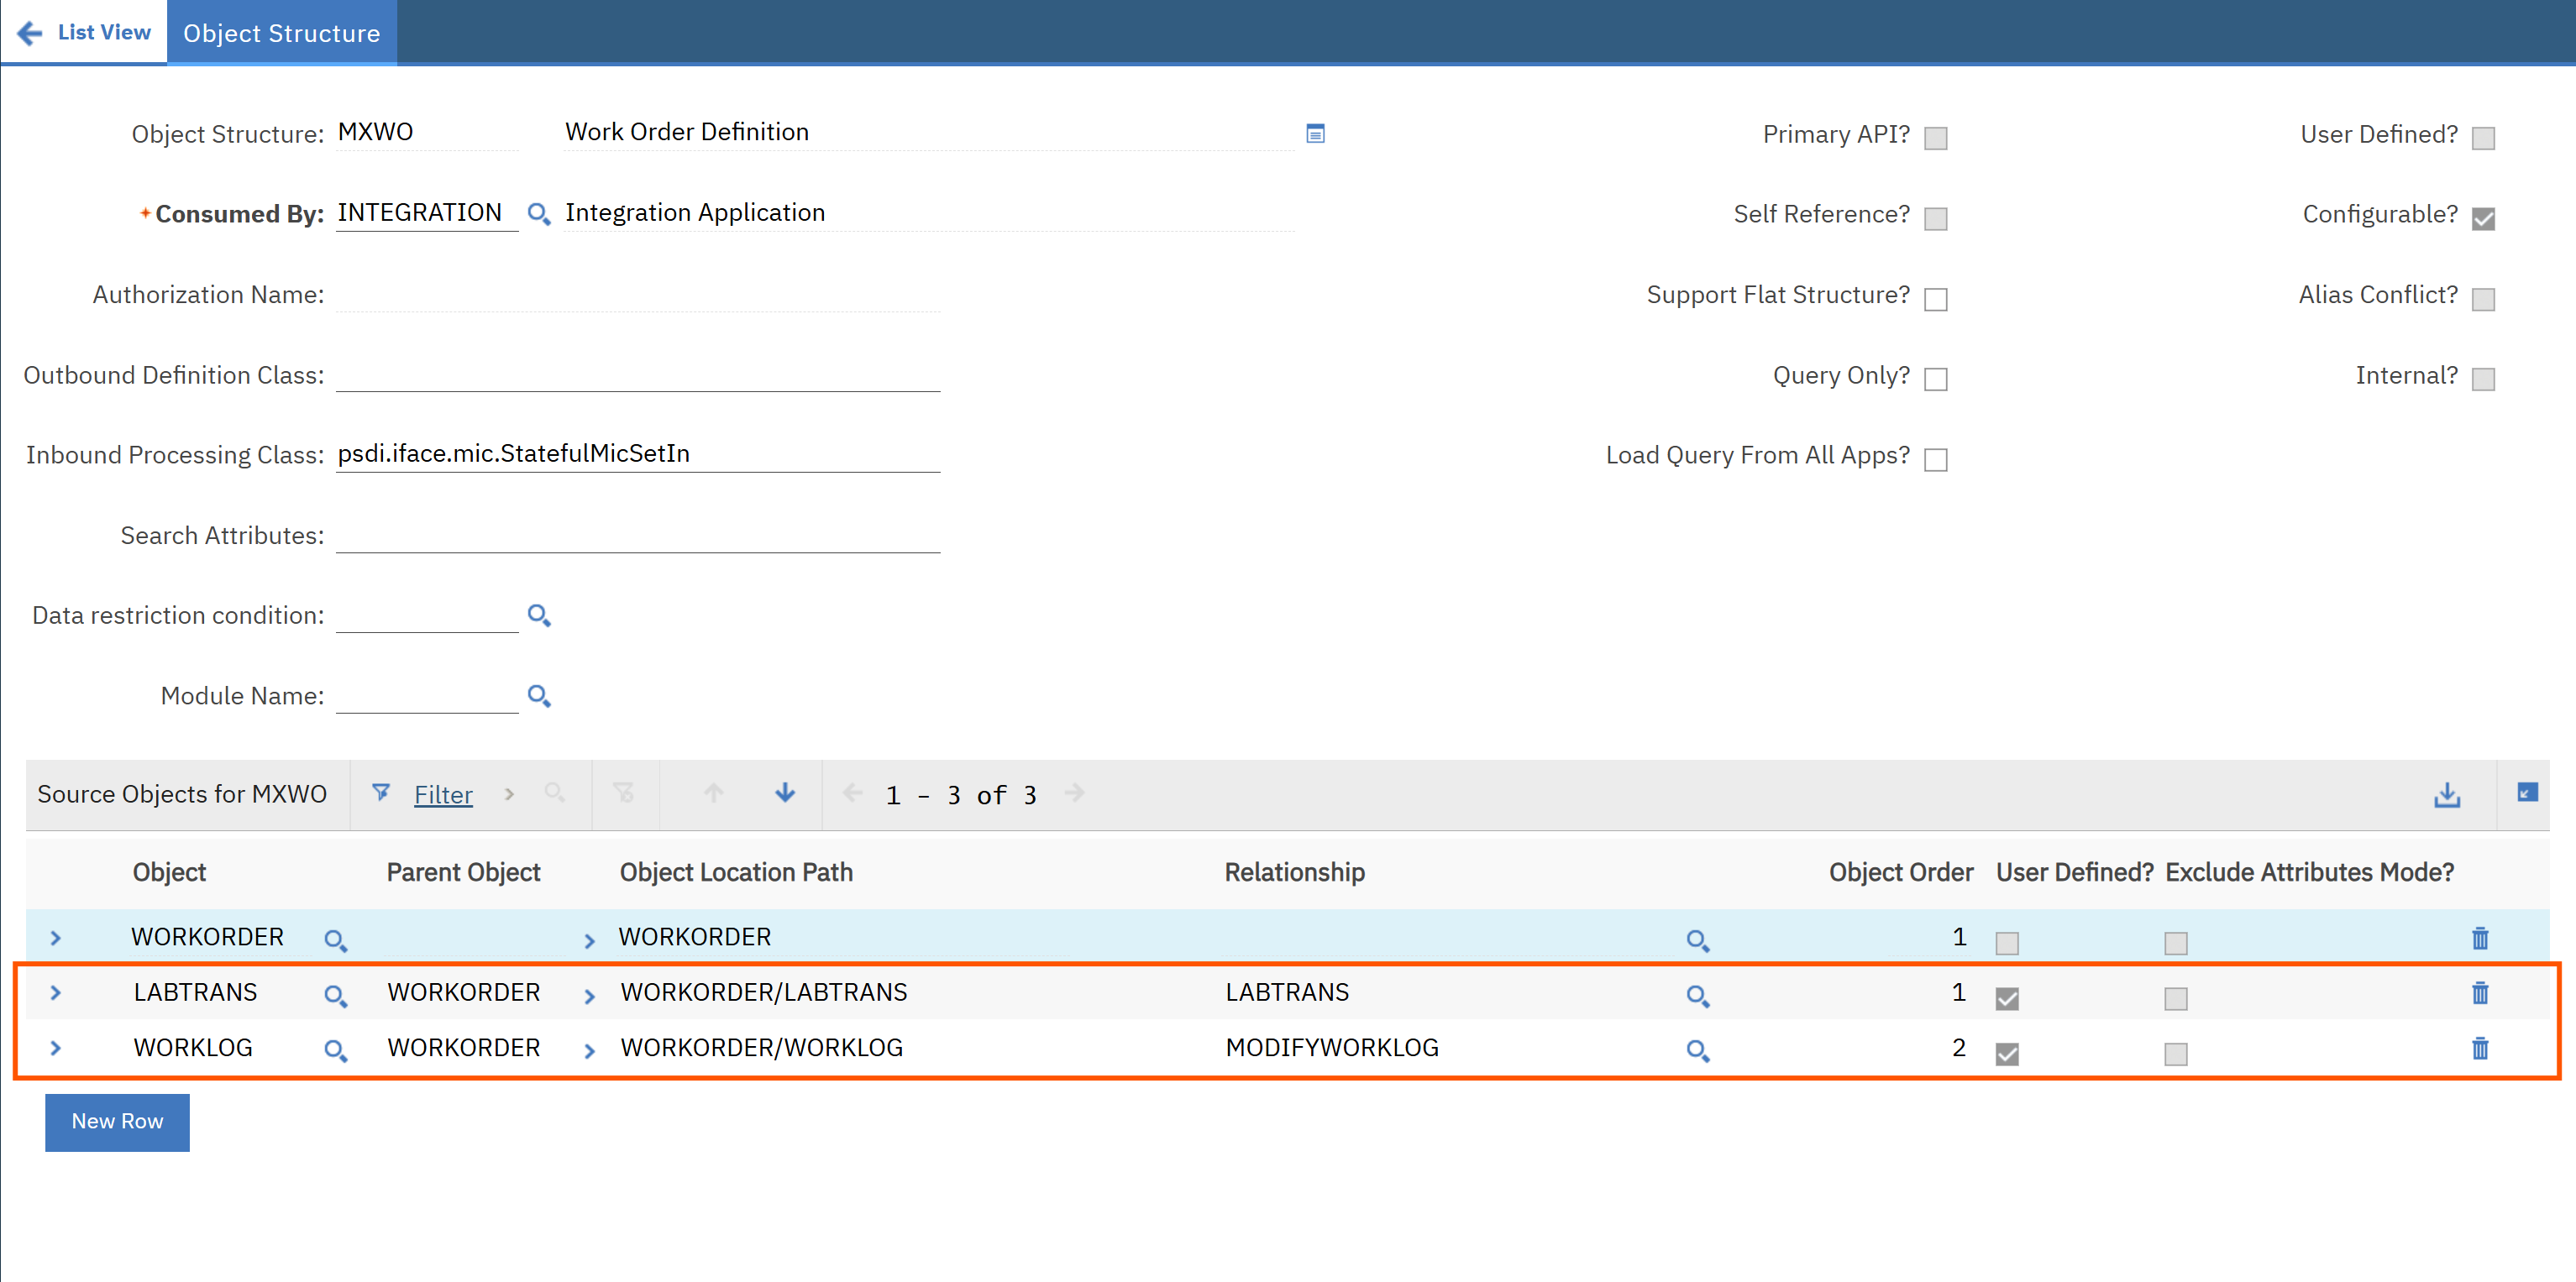This screenshot has height=1282, width=2576.
Task: Open WORKORDER/WORKLOG location path menu chevron
Action: 589,1050
